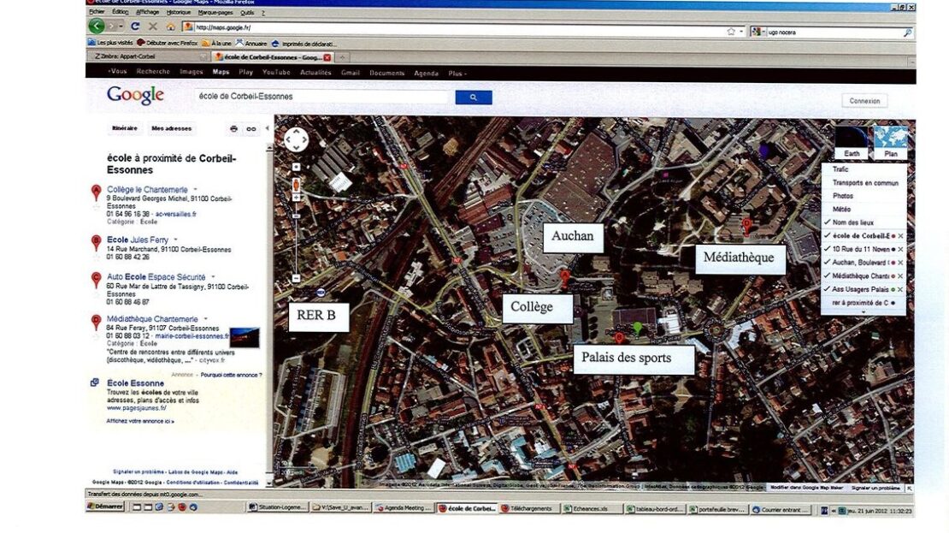Open options arrow for Auto Ecole Espace Sécurité
949x533 pixels.
(x=213, y=277)
